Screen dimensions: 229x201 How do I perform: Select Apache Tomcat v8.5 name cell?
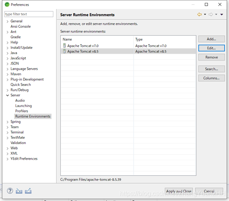click(83, 51)
